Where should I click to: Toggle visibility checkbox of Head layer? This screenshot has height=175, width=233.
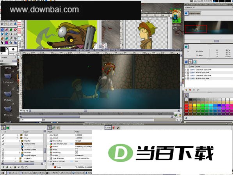[x=3, y=138]
